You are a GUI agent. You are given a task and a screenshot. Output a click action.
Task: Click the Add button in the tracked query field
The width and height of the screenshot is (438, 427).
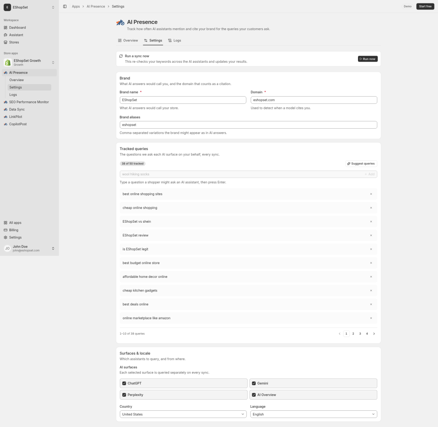click(370, 174)
